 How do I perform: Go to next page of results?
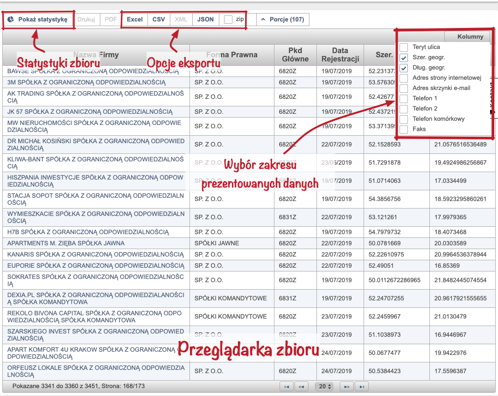[346, 386]
